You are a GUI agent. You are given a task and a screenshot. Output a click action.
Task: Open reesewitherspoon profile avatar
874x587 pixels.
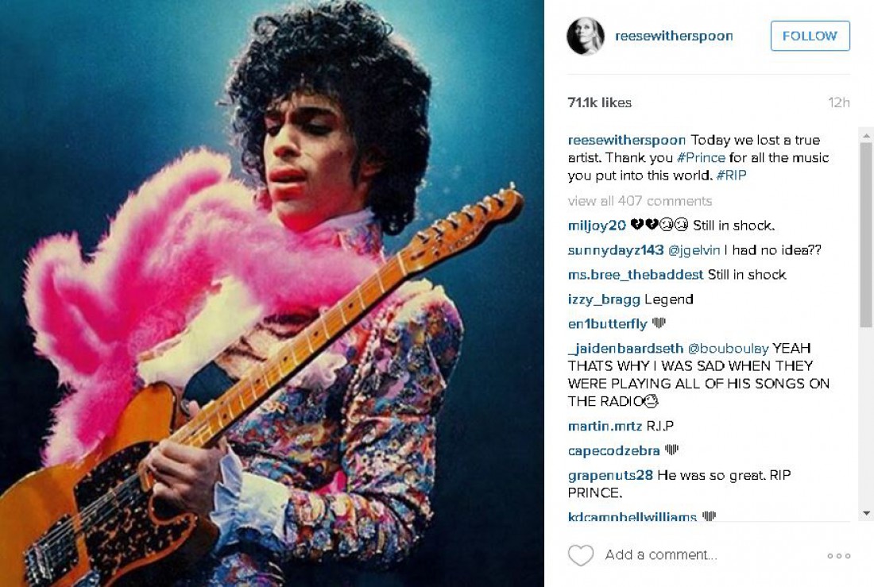click(x=586, y=37)
